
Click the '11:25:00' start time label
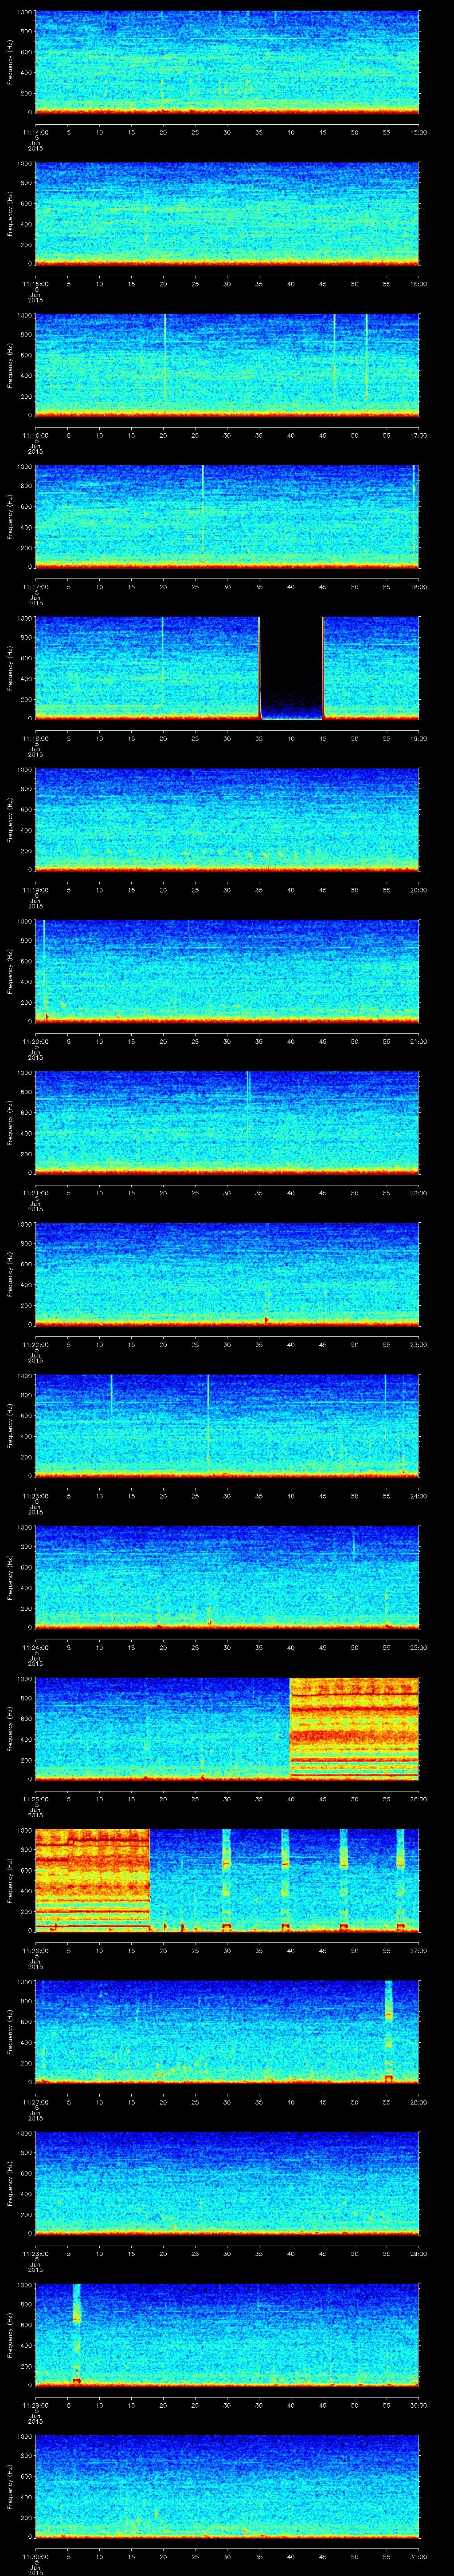tap(35, 1799)
